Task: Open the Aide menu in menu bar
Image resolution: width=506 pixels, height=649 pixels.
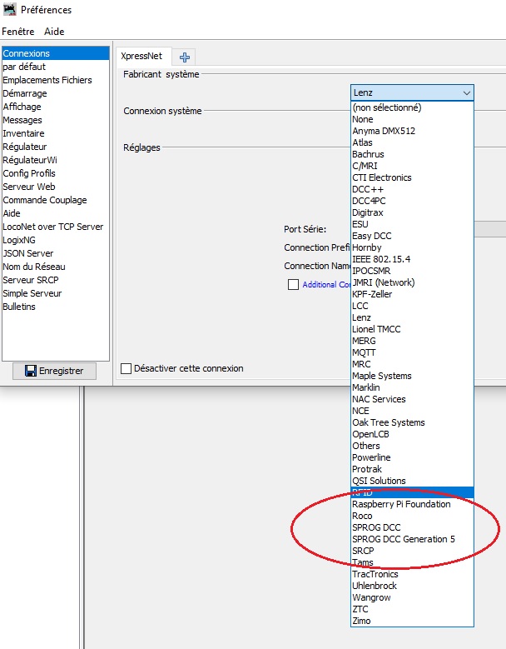Action: coord(54,32)
